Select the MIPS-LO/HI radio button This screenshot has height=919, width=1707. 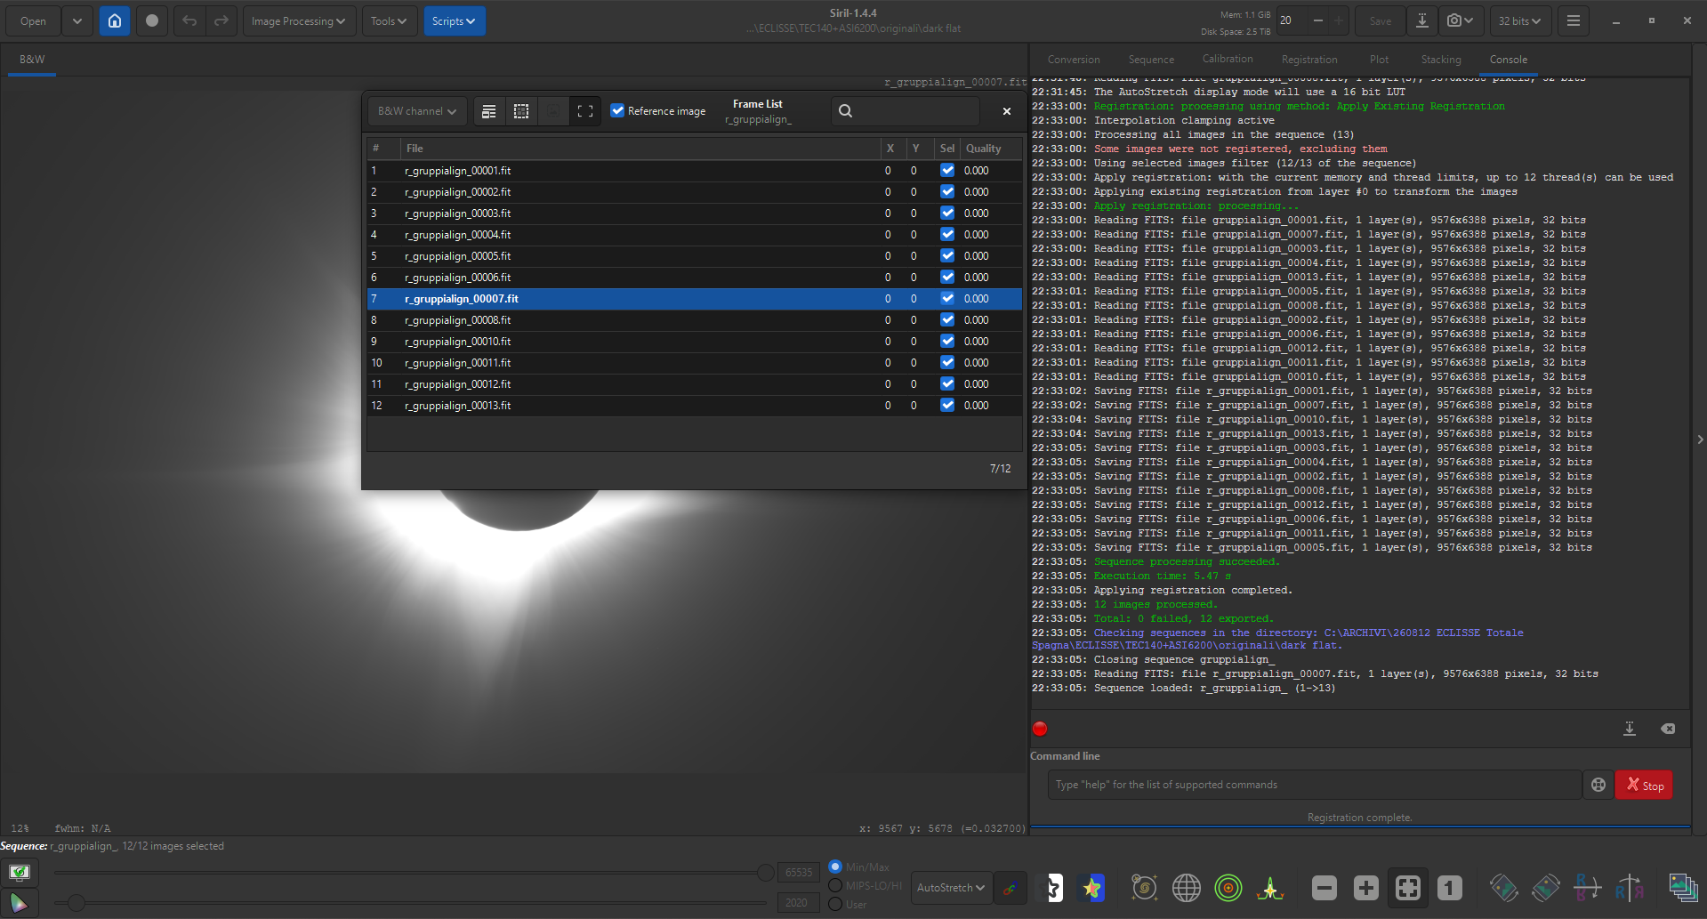tap(835, 885)
